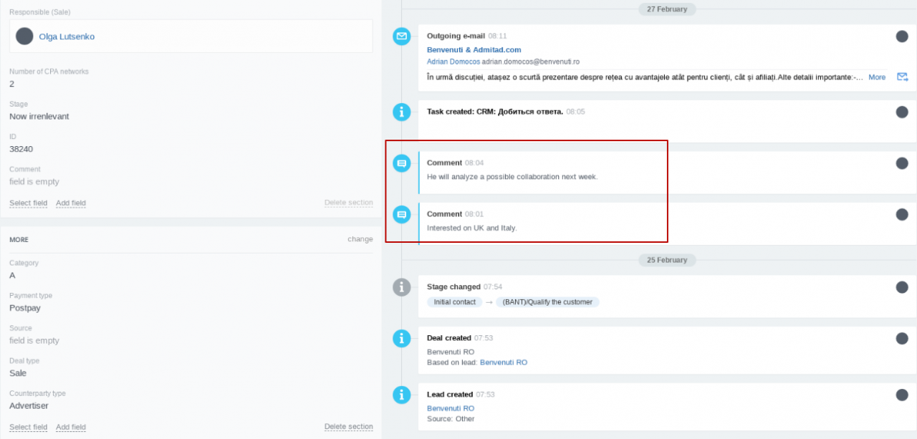Click the author avatar on the Task created entry

(902, 112)
